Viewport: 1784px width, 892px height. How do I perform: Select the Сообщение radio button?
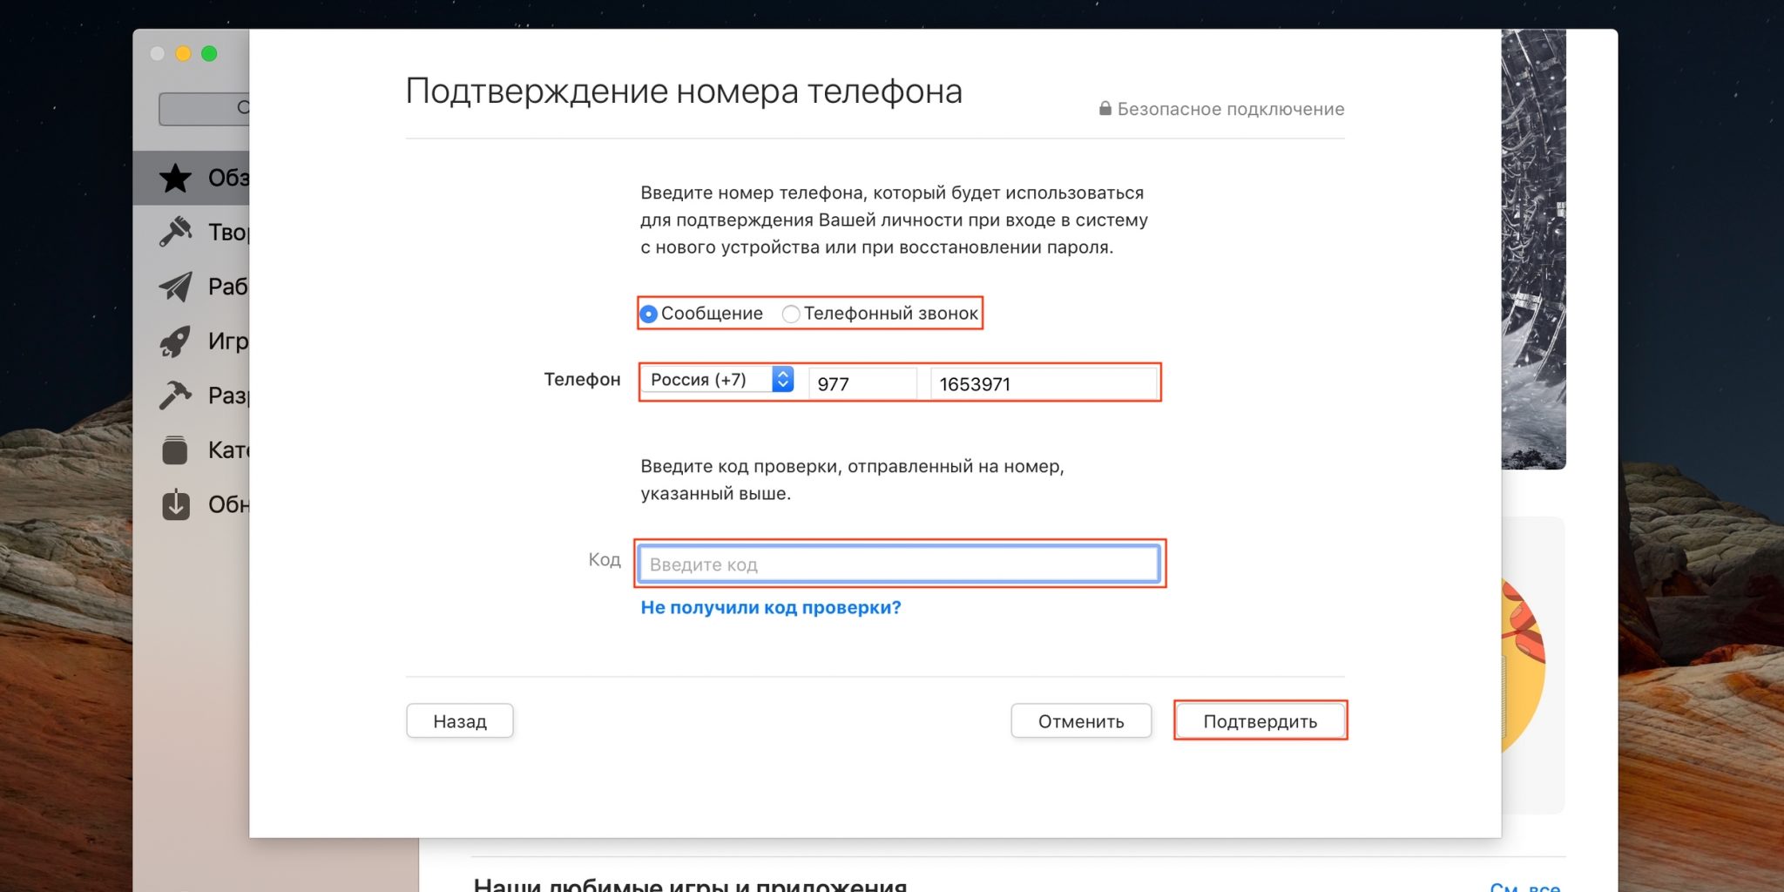pos(649,314)
